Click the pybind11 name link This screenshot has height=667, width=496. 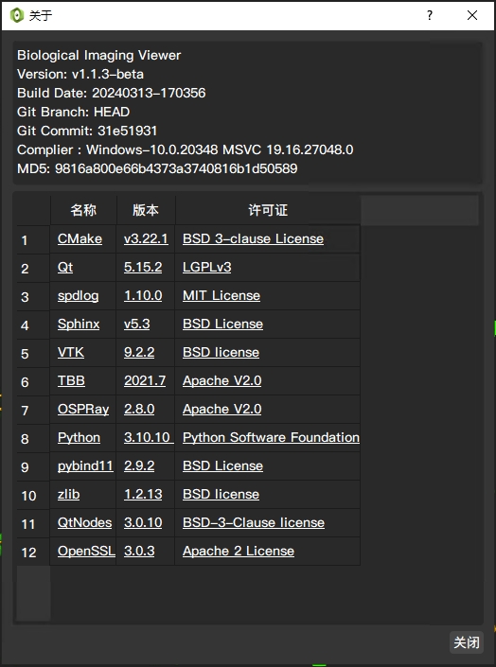[85, 465]
